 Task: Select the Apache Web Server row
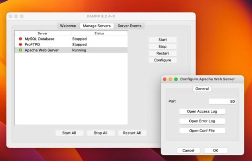[71, 50]
